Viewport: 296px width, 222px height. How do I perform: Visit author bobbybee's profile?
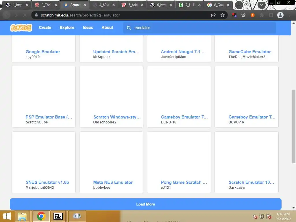tap(101, 187)
